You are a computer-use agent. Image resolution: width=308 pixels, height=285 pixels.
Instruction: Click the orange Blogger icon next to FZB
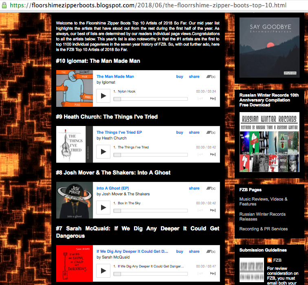(x=270, y=260)
